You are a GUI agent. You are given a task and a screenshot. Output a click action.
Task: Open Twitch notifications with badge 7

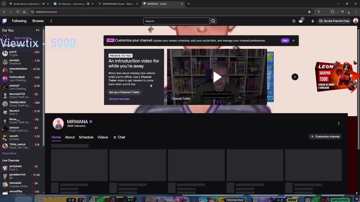coord(301,21)
